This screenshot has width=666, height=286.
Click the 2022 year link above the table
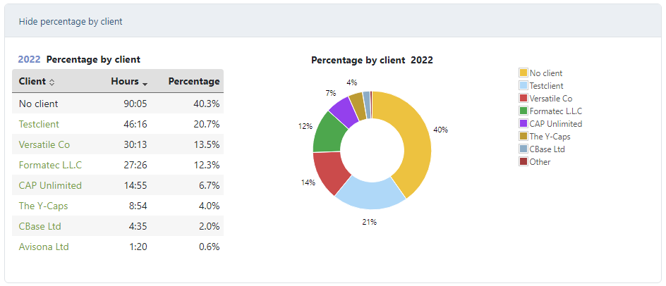click(x=29, y=60)
